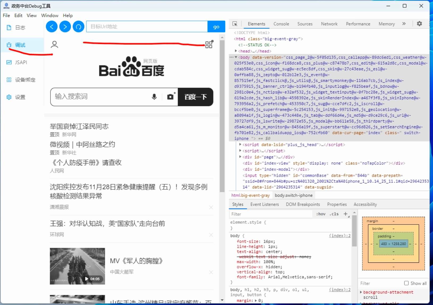Show more DevTools tabs chevron
Viewport: 433px width, 305px height.
[x=404, y=24]
